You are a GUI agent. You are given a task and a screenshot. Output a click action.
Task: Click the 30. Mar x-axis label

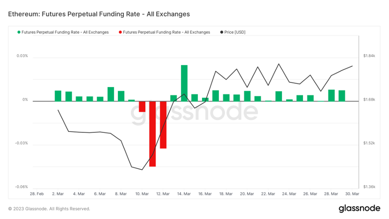(x=352, y=194)
